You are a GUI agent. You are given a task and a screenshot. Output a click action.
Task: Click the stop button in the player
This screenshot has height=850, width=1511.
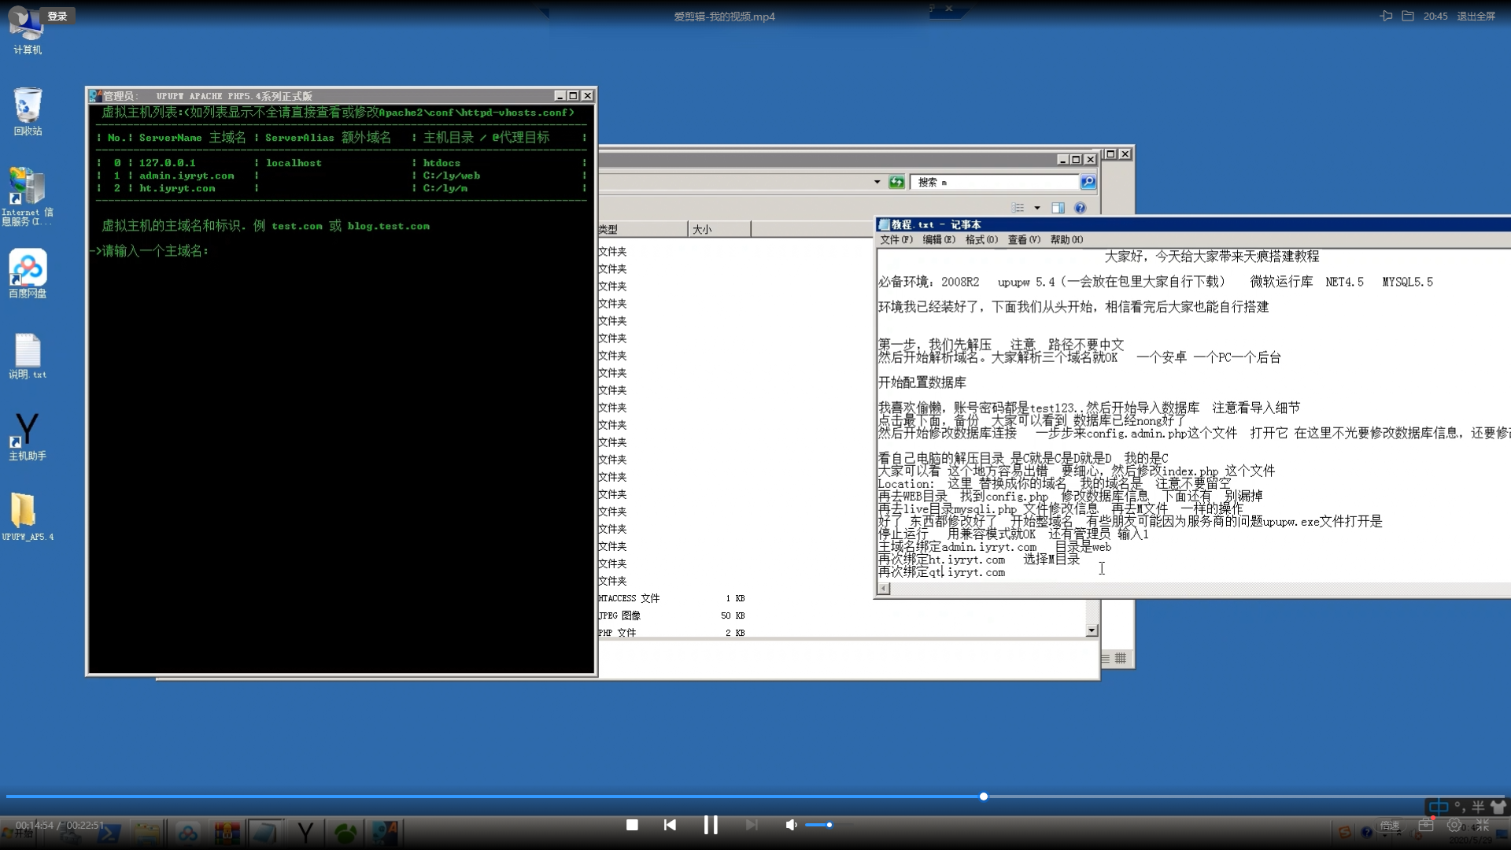(x=632, y=825)
